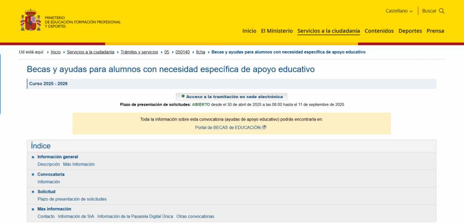Screen dimensions: 464x224
Task: Follow Servicios a la ciudadanía breadcrumb
Action: 91,52
